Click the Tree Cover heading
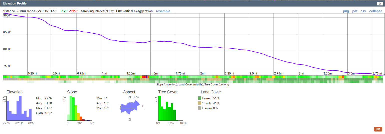This screenshot has width=385, height=134. point(168,92)
